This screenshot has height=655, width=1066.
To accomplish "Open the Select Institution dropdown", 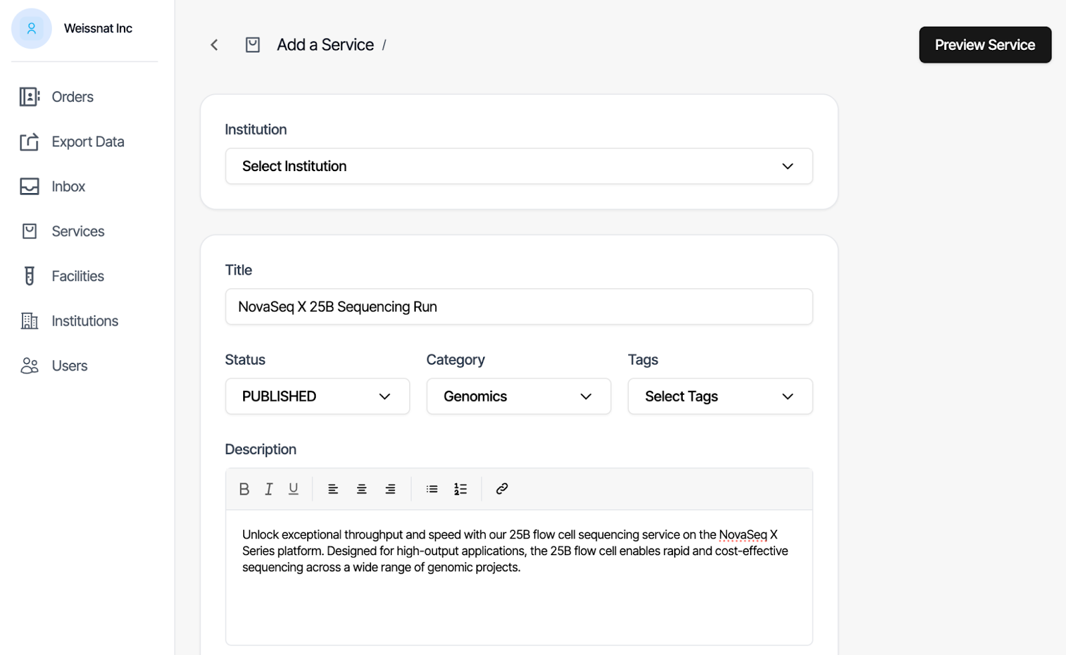I will (x=519, y=166).
